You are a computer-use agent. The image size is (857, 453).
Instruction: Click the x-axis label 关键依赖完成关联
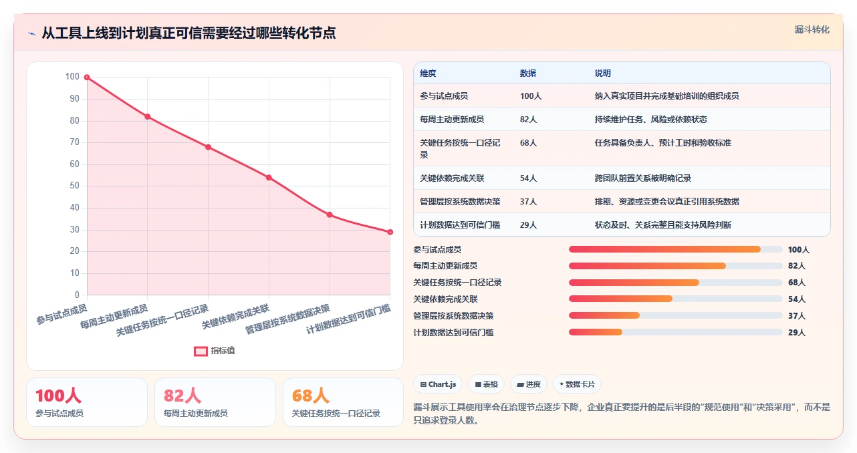[x=235, y=317]
